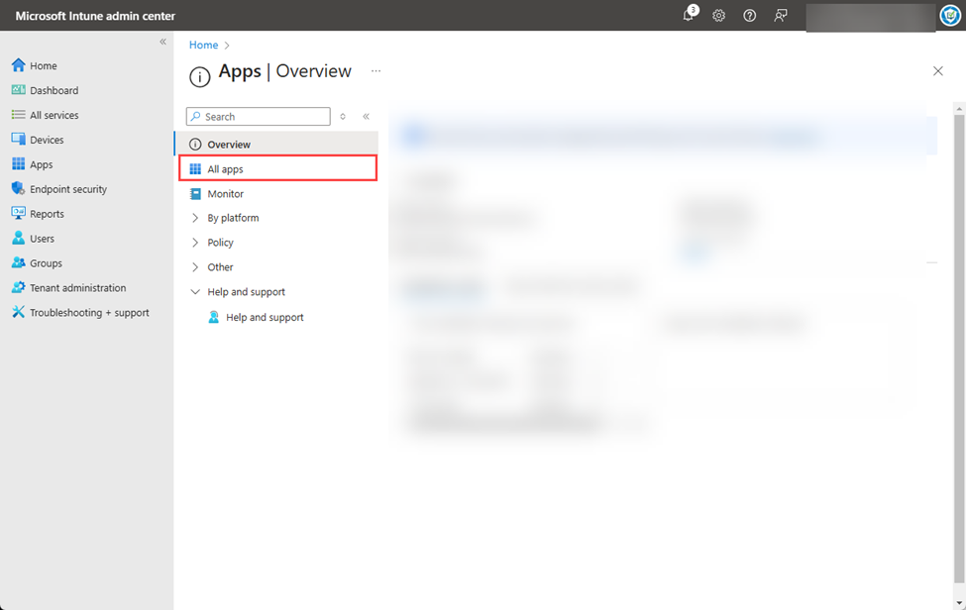Open the notifications bell
This screenshot has height=610, width=966.
(687, 16)
